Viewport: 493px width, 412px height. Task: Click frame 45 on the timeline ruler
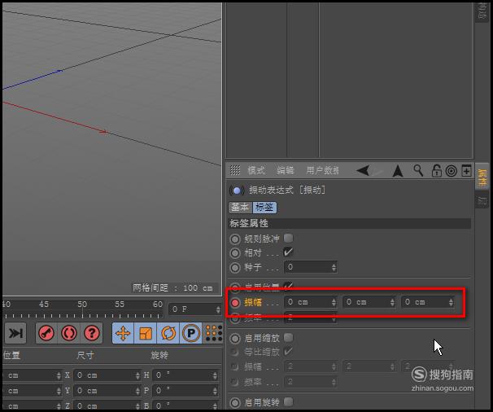tap(44, 305)
